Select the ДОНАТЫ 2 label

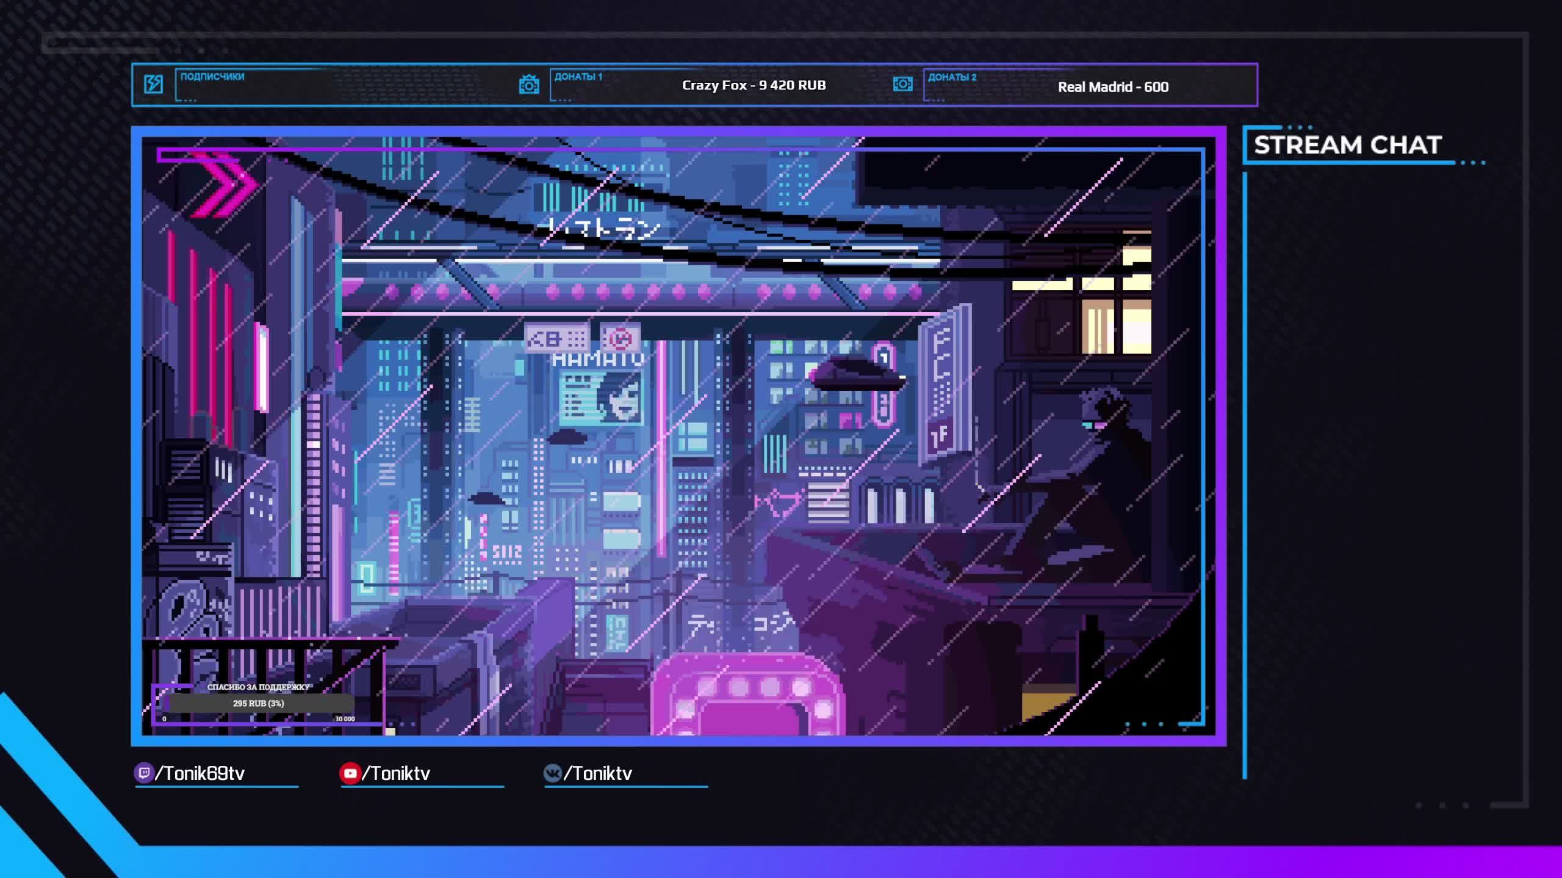(952, 77)
